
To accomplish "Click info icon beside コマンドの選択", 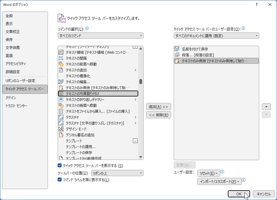I will [x=87, y=29].
